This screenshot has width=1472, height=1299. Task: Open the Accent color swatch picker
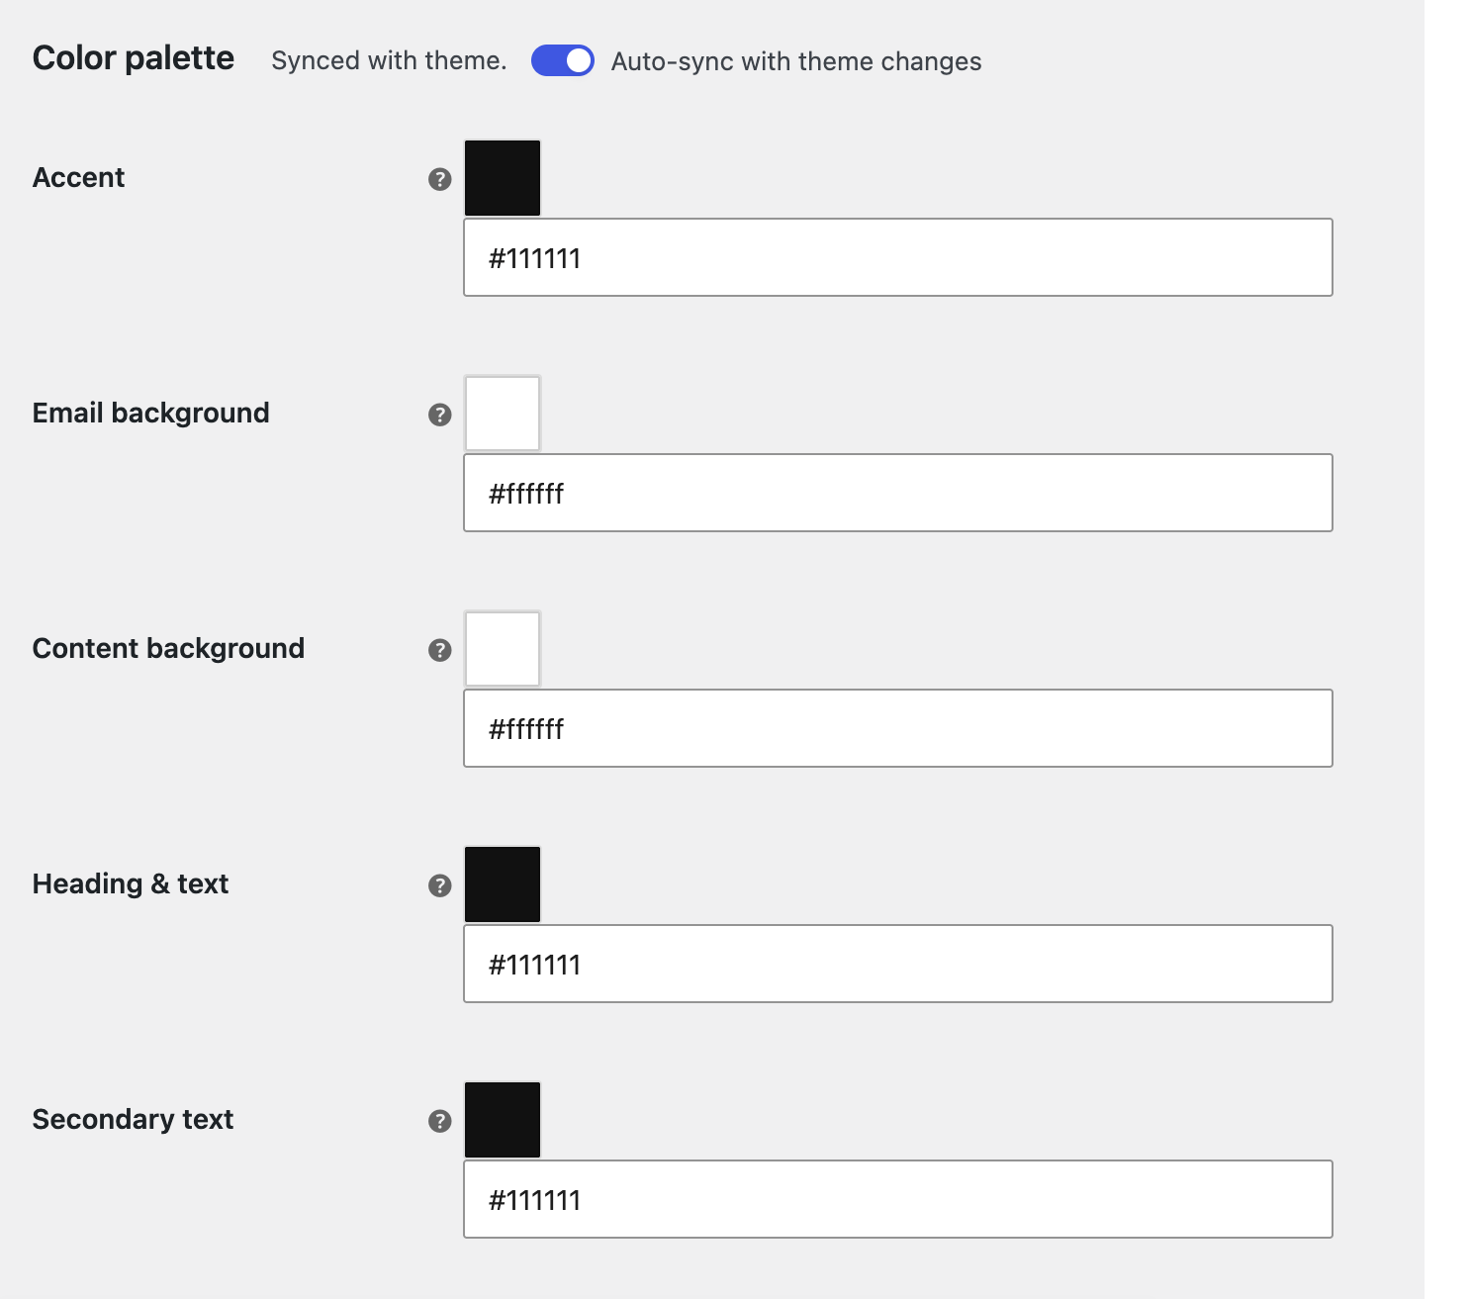(503, 178)
